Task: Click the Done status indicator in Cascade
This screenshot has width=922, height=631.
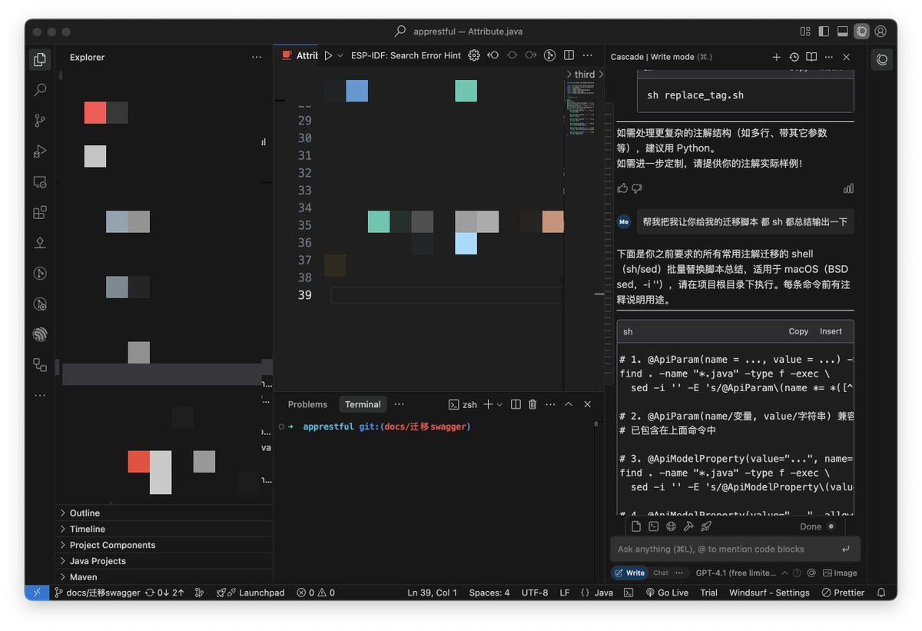Action: click(x=818, y=526)
